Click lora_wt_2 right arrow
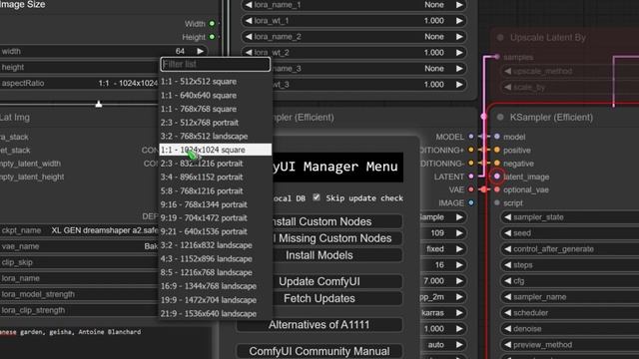 tap(459, 53)
